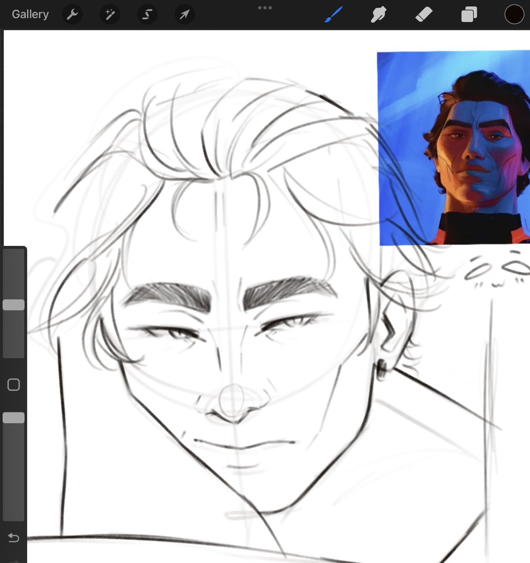Viewport: 530px width, 563px height.
Task: Tap the undo arrow in sidebar
Action: [14, 538]
